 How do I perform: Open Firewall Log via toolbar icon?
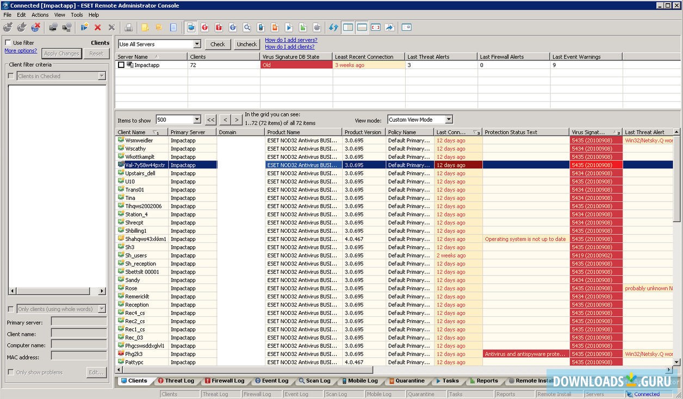pyautogui.click(x=219, y=27)
